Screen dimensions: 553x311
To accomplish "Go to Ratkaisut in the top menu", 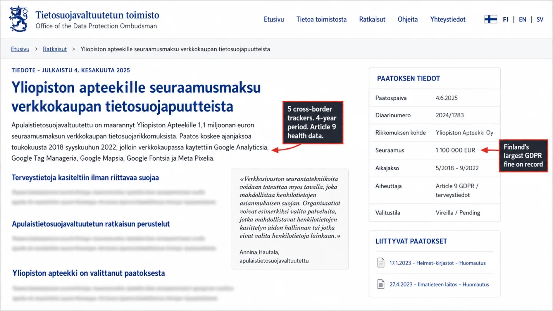I will tap(372, 19).
